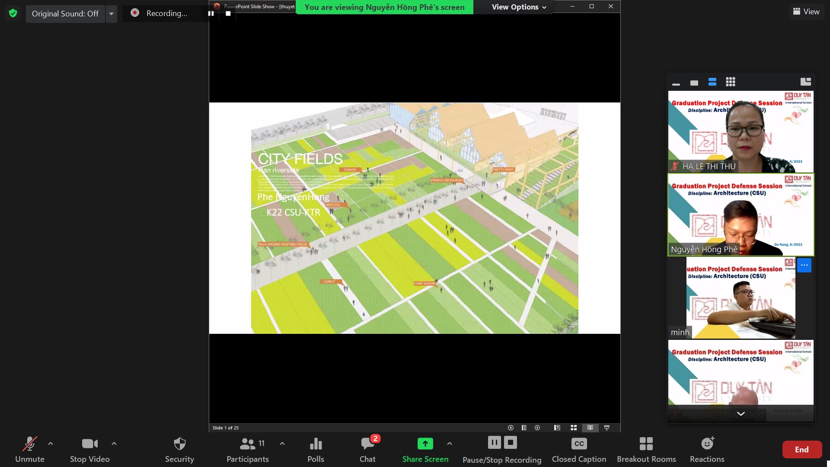The image size is (830, 467).
Task: Show more participants down chevron
Action: tap(741, 414)
